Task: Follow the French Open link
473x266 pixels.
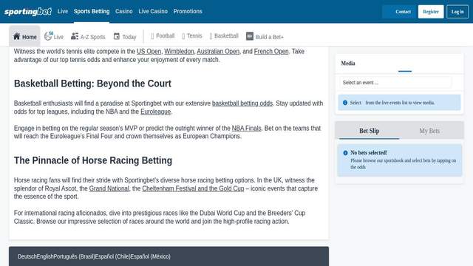Action: pyautogui.click(x=271, y=52)
